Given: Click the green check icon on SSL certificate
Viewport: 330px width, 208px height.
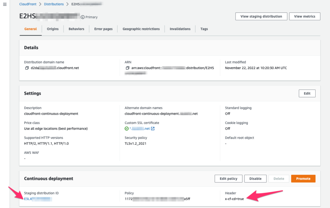Looking at the screenshot, I should tap(126, 129).
